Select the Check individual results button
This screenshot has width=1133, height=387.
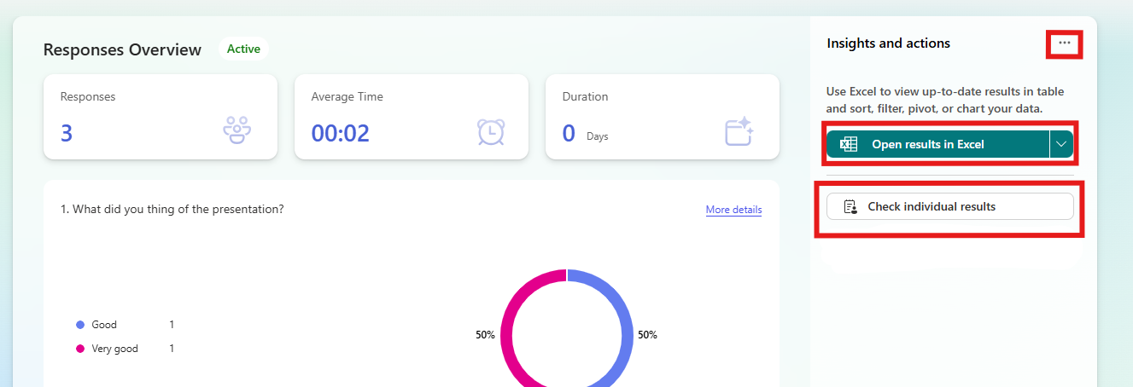(949, 206)
